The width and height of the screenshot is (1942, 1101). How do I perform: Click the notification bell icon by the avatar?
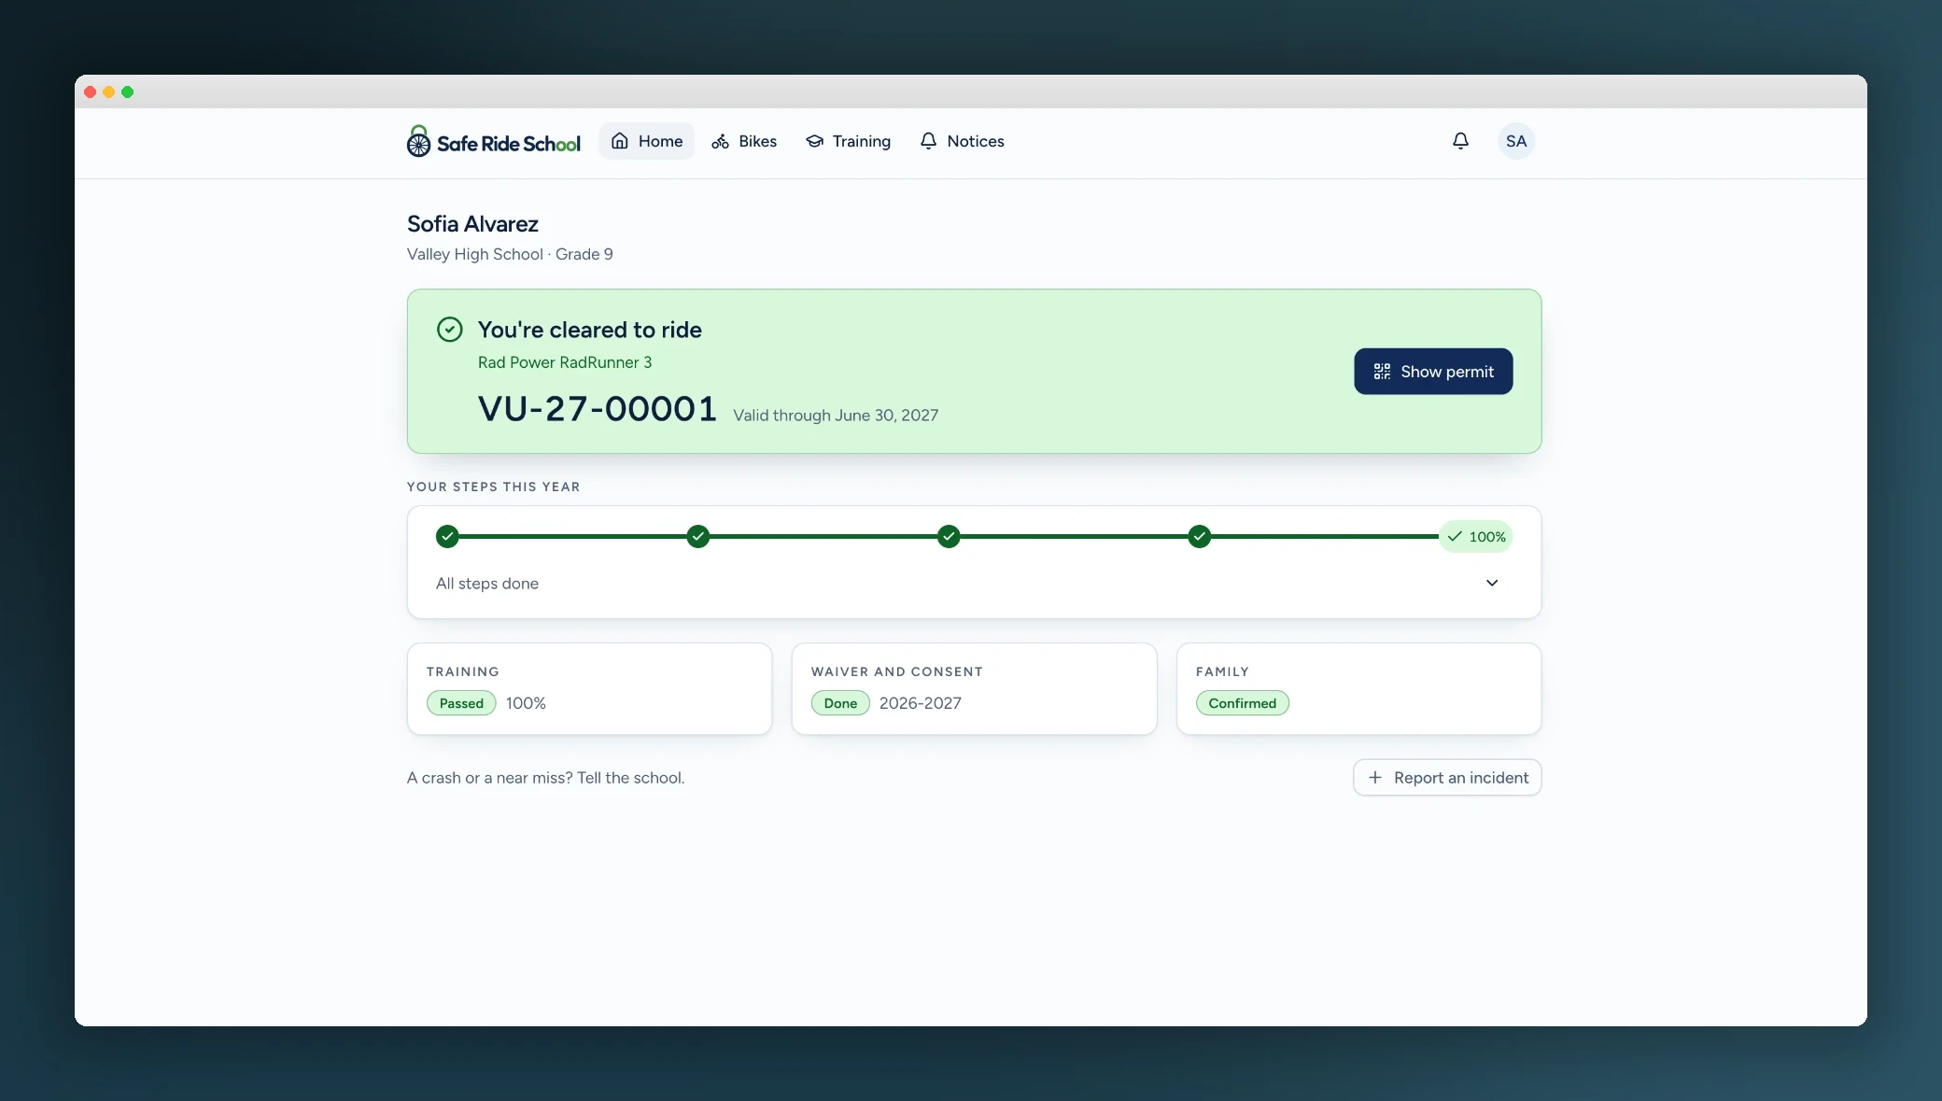tap(1460, 141)
